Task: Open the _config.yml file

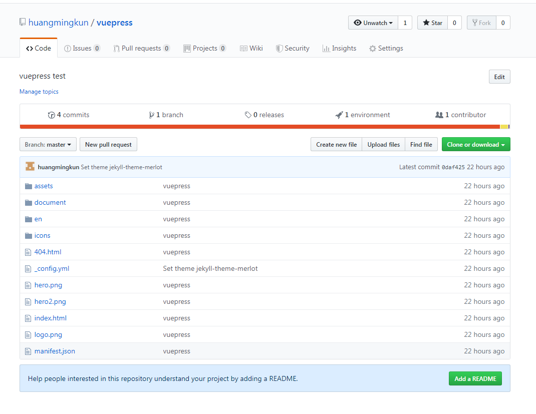Action: 52,269
